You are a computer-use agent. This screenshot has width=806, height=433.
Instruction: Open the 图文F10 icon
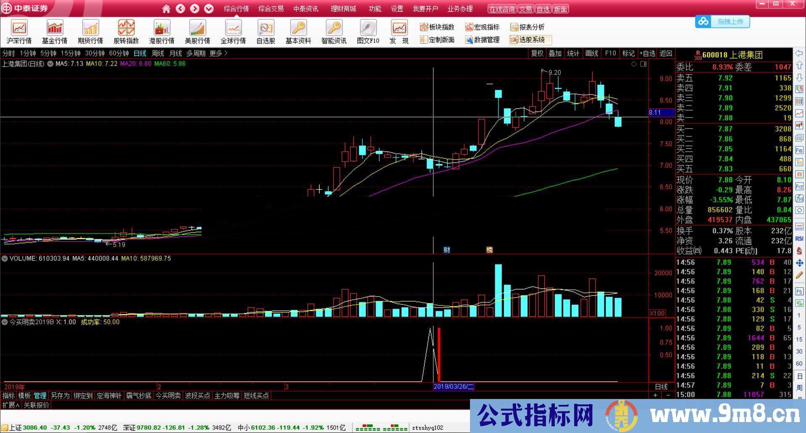click(x=368, y=31)
